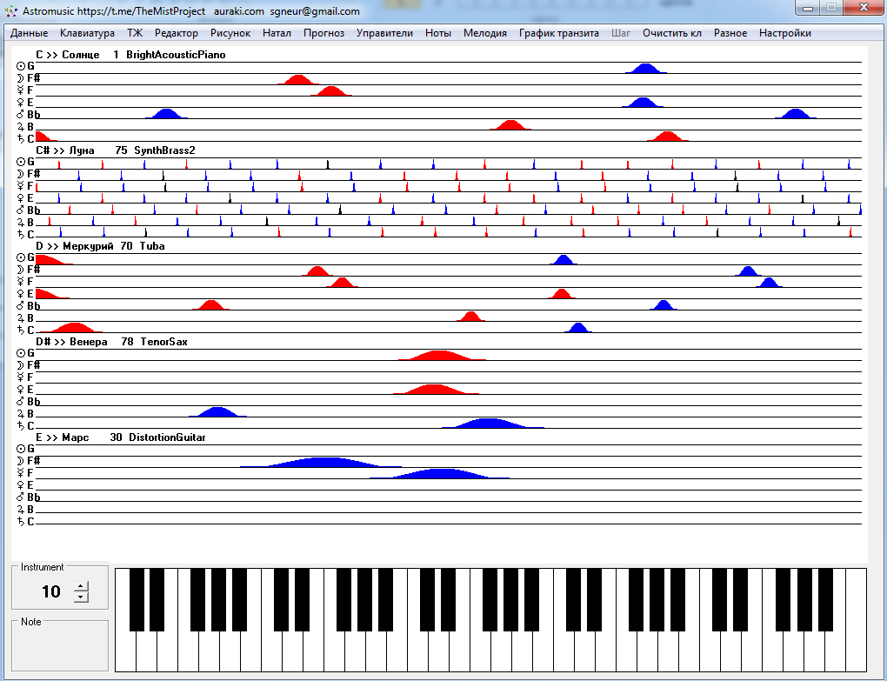Open the График транзита menu
Image resolution: width=887 pixels, height=681 pixels.
coord(558,33)
